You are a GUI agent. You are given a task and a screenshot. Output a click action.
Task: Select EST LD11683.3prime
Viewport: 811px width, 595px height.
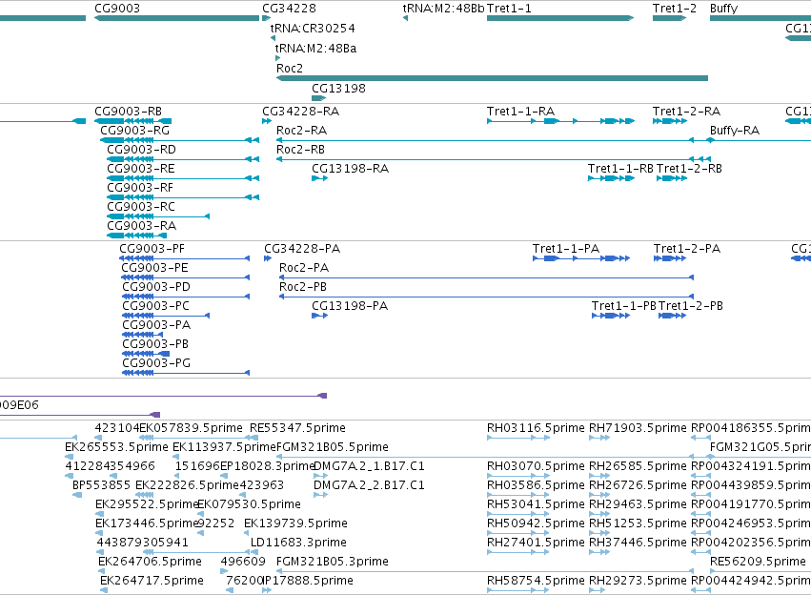click(x=298, y=544)
